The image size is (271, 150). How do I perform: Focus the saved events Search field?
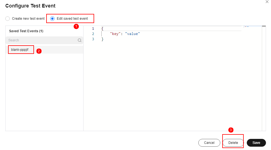tap(44, 40)
